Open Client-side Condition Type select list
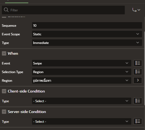 [x=82, y=101]
